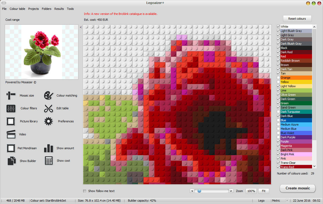Select the Piet Mondriaan icon

click(11, 148)
